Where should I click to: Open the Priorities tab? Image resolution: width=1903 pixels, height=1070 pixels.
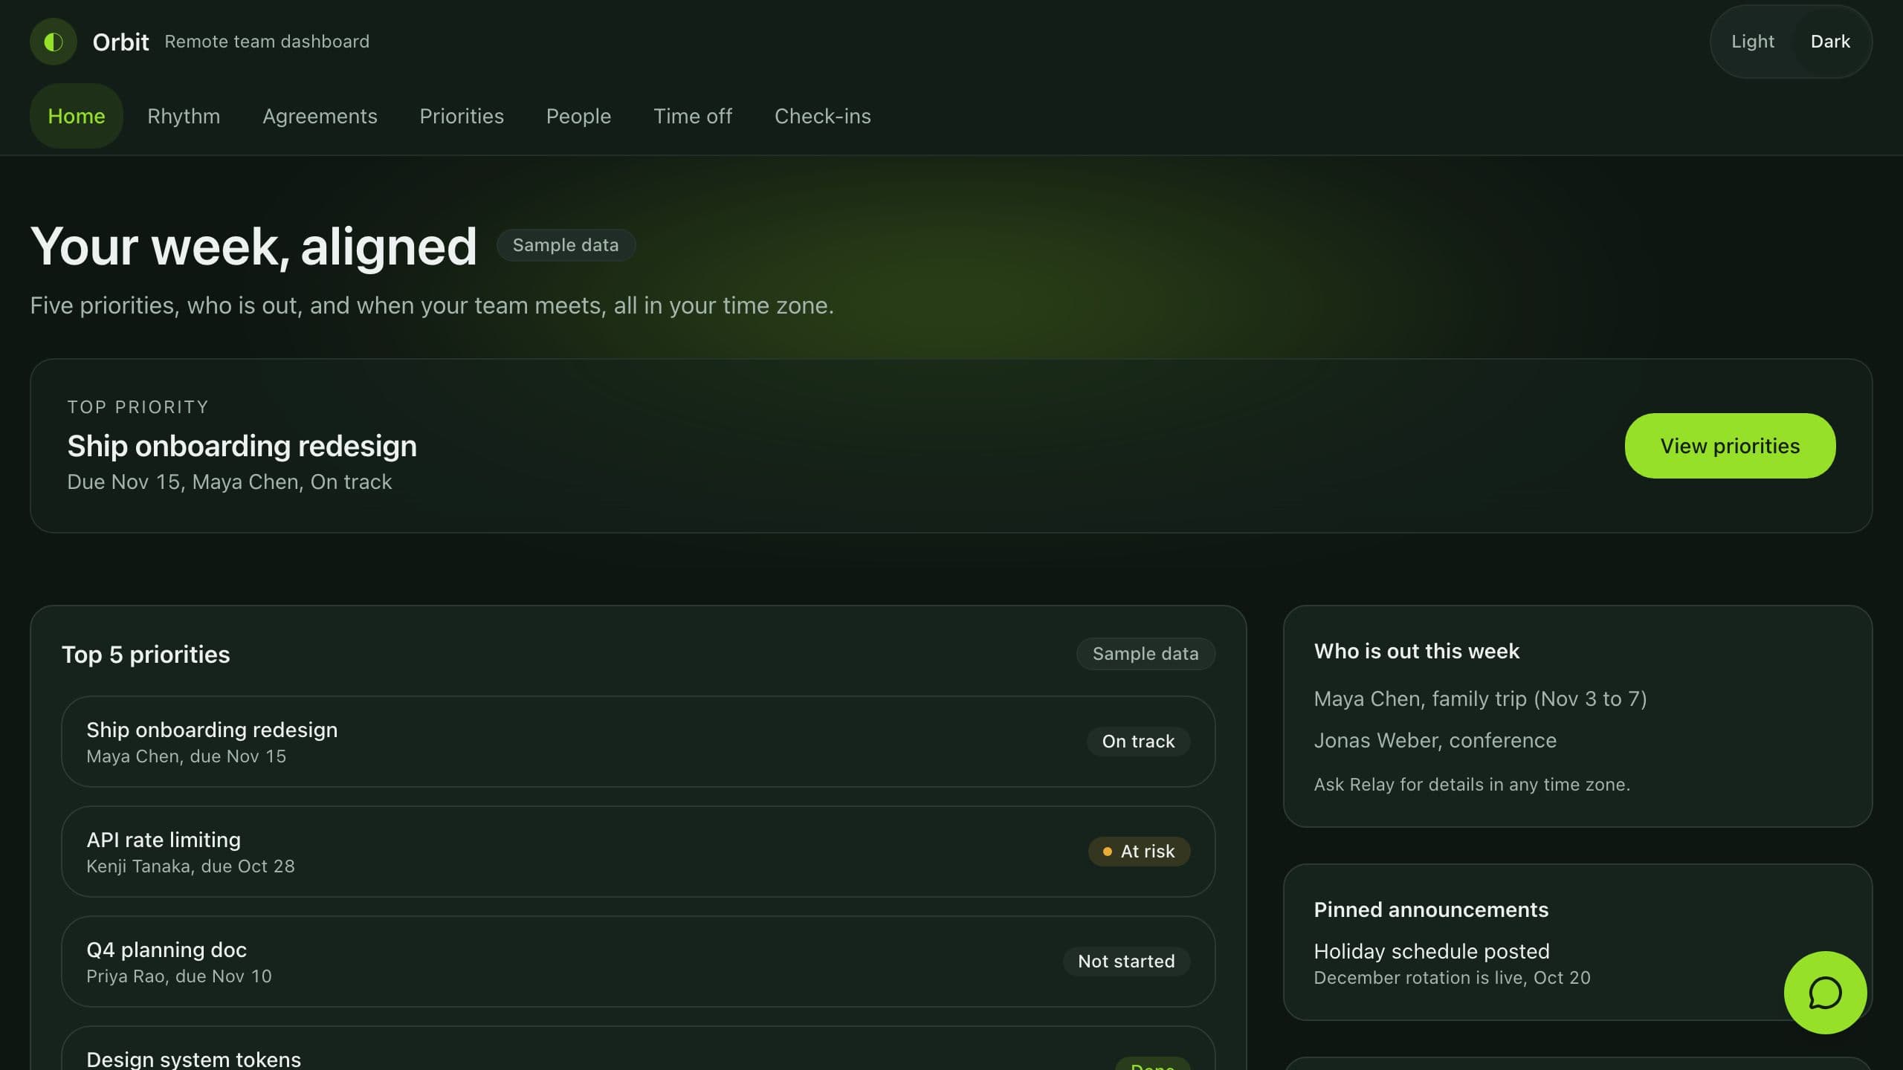[462, 116]
